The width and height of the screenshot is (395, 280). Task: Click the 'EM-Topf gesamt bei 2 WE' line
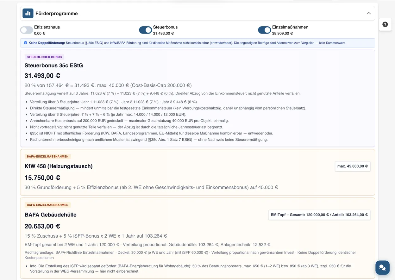point(148,245)
